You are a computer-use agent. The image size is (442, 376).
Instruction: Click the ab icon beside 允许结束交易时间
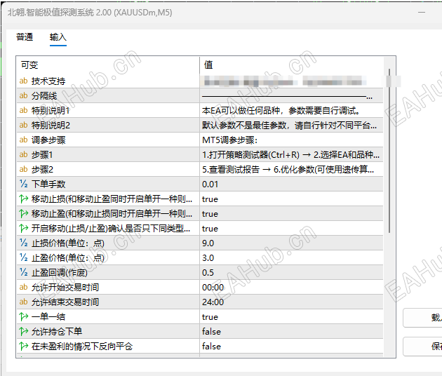[23, 302]
